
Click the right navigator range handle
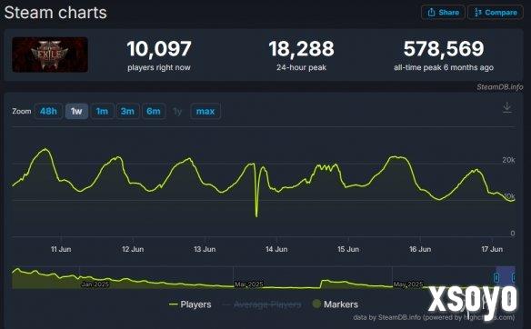pyautogui.click(x=514, y=277)
